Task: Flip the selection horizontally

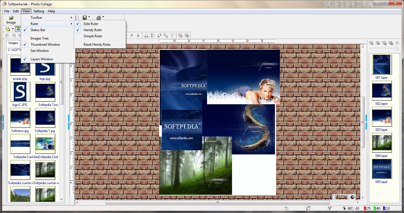Action: click(x=146, y=36)
